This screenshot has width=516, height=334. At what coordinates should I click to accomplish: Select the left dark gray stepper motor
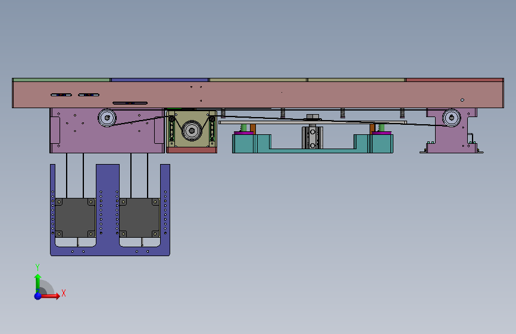75,218
